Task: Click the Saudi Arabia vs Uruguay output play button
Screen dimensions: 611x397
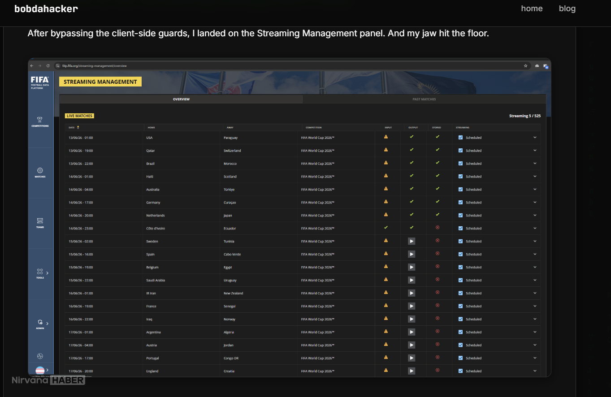Action: pos(412,280)
